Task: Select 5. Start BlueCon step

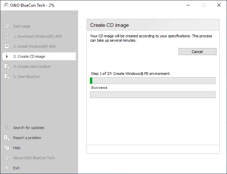Action: pos(27,77)
